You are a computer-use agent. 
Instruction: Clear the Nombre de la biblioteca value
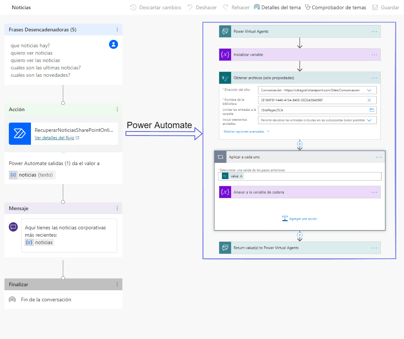[369, 100]
